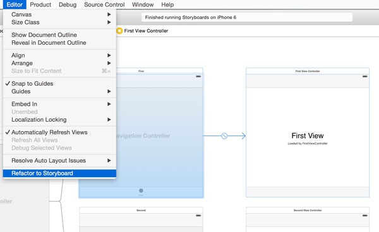
Task: Click the Second scene title bar
Action: coord(141,211)
